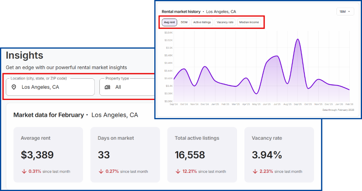Image resolution: width=362 pixels, height=191 pixels.
Task: Expand the Property type dropdown
Action: [x=128, y=87]
